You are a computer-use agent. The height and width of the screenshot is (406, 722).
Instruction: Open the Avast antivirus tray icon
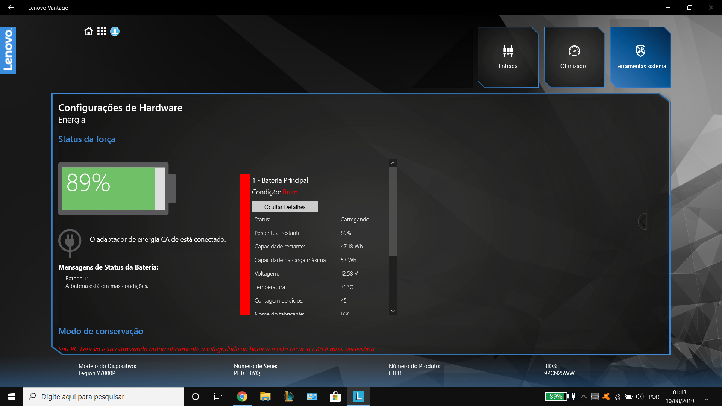pyautogui.click(x=606, y=396)
